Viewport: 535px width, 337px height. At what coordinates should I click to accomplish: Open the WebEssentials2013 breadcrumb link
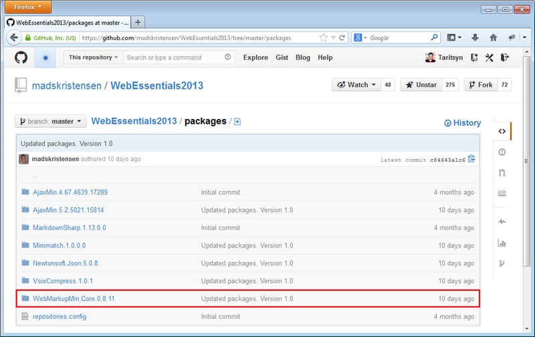pos(134,121)
